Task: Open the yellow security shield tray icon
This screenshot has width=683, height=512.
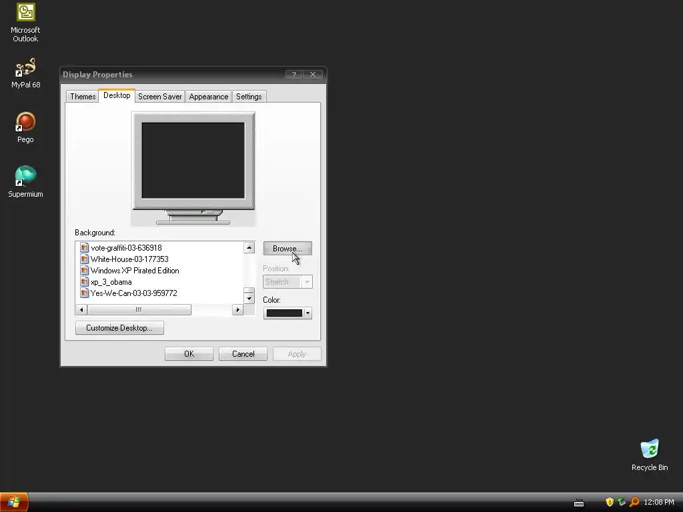Action: [610, 502]
